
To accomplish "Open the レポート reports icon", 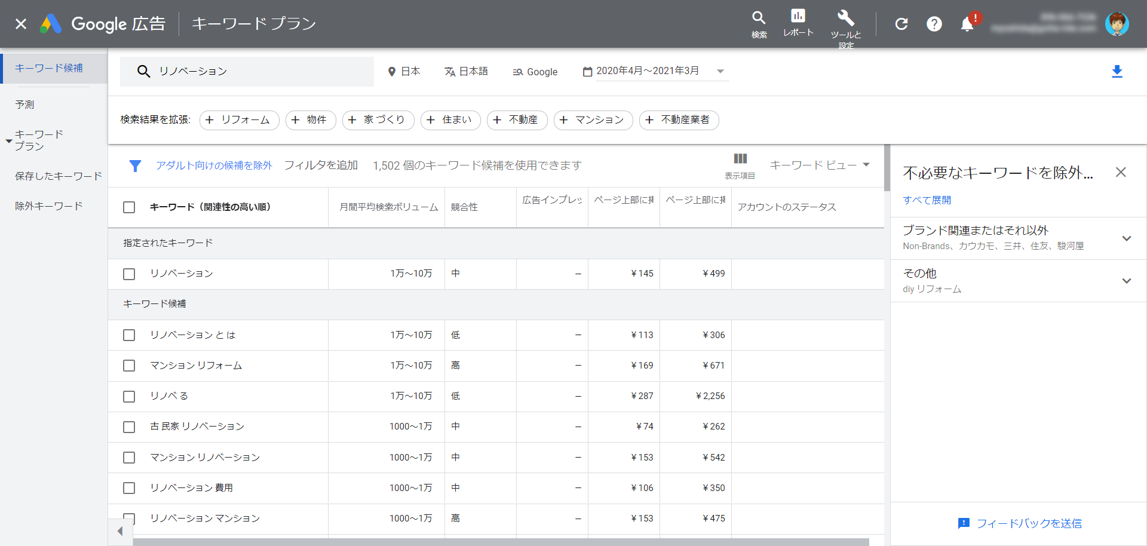I will (x=798, y=17).
